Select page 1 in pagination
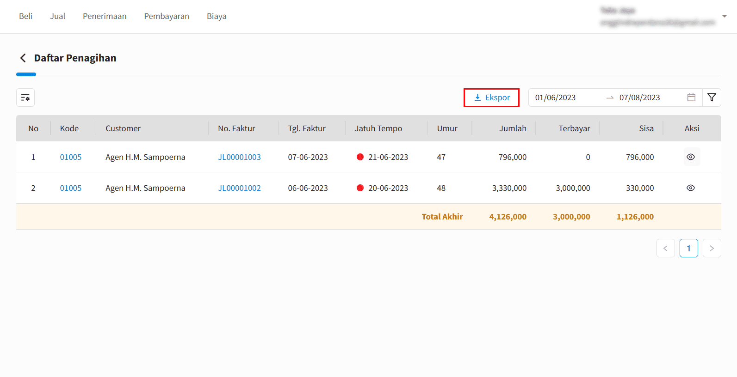The image size is (737, 377). [x=688, y=248]
